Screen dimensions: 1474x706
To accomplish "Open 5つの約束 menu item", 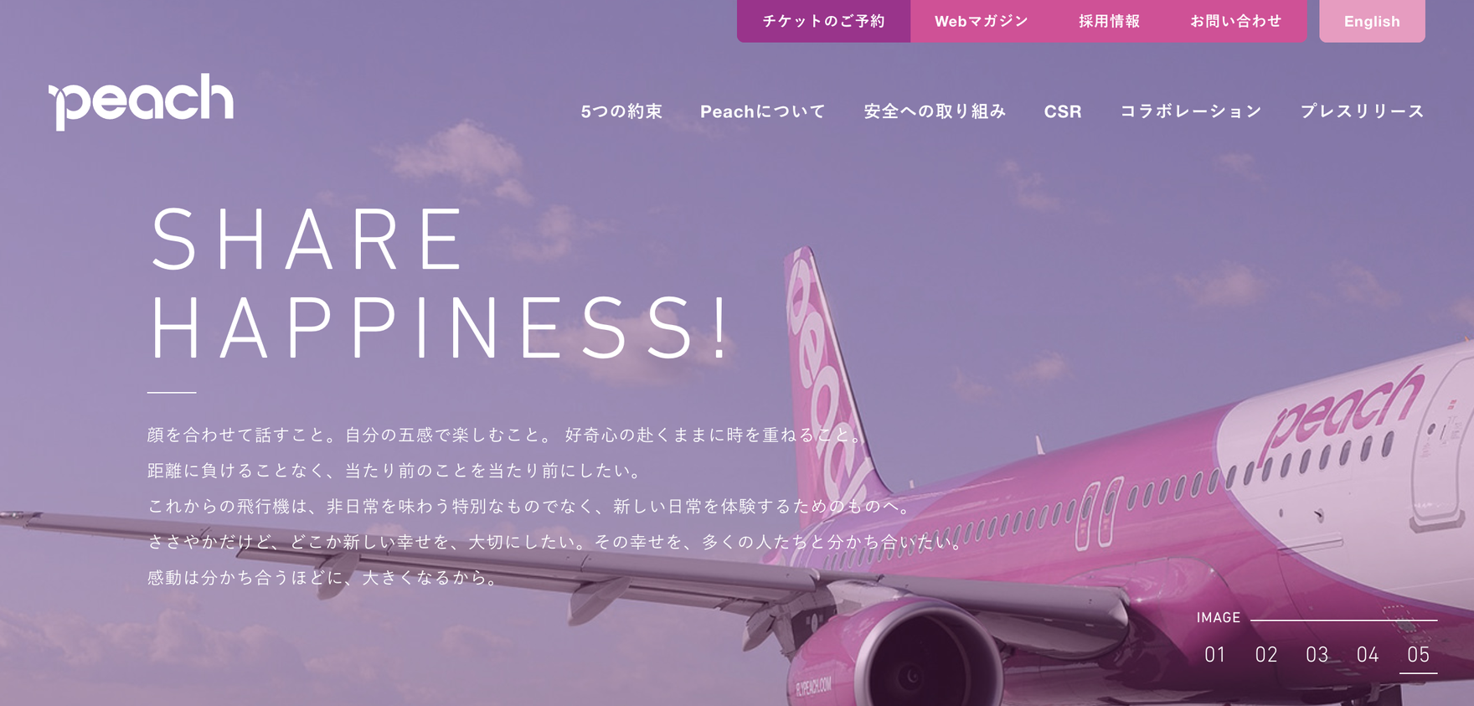I will pos(621,111).
